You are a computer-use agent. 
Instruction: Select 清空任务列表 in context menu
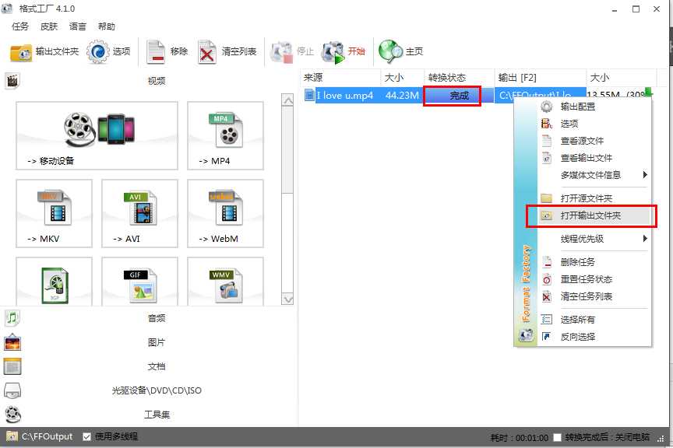tap(594, 296)
